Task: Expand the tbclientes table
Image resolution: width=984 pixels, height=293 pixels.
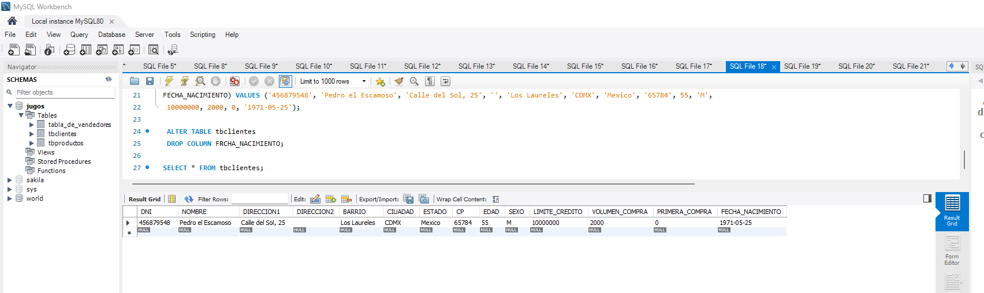Action: [x=32, y=134]
